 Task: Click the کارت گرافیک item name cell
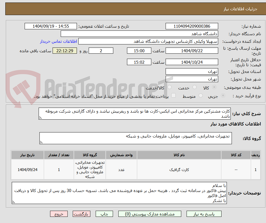(179, 170)
